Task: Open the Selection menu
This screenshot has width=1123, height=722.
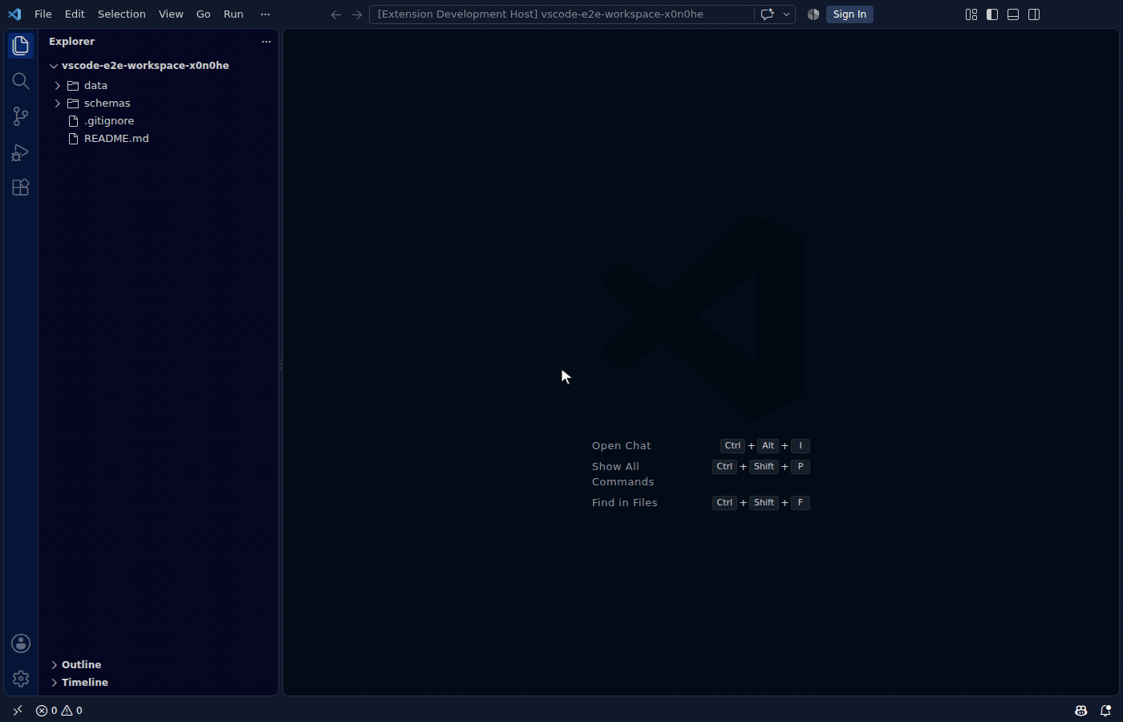Action: coord(122,14)
